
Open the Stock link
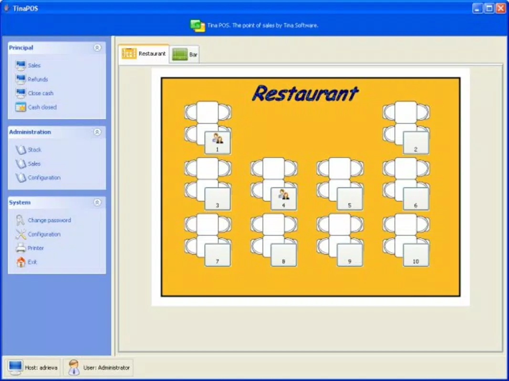(34, 150)
